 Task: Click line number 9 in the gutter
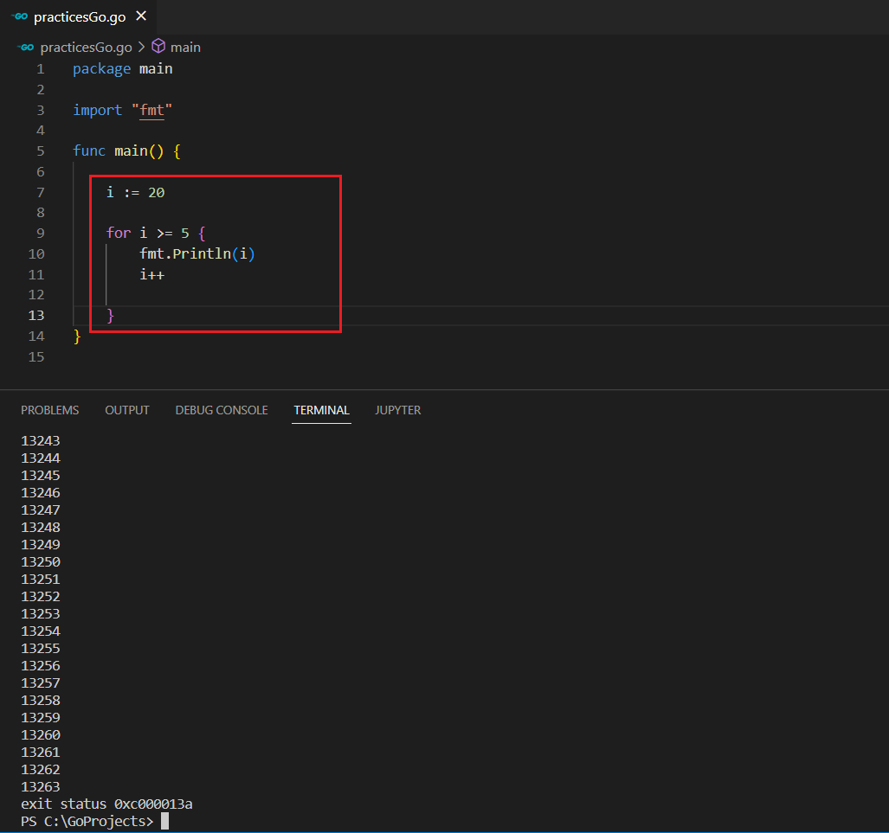pyautogui.click(x=40, y=233)
